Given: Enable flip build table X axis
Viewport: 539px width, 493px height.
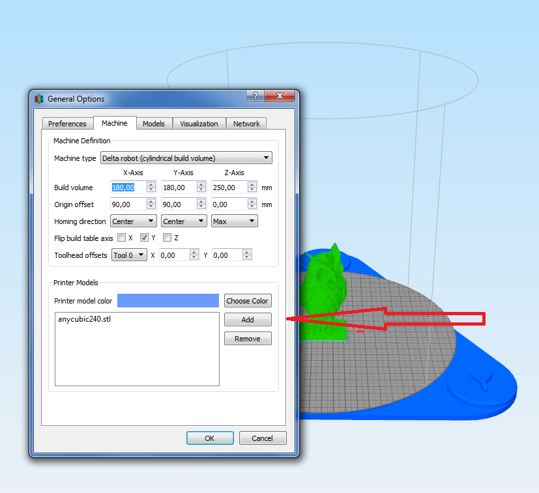Looking at the screenshot, I should pos(122,238).
